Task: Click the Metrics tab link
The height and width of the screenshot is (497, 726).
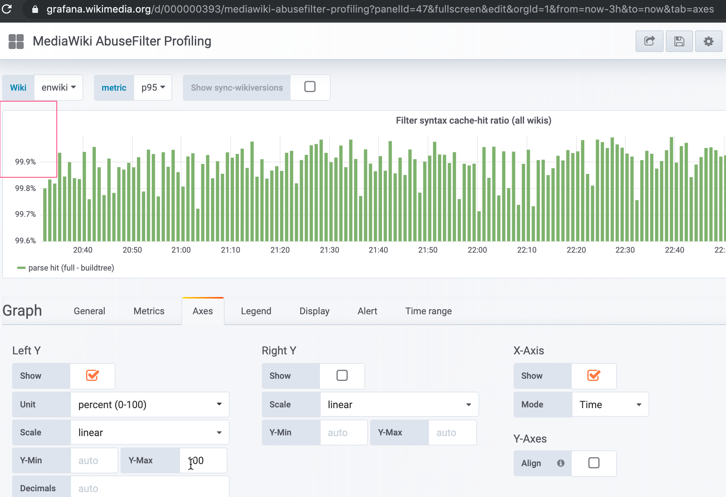Action: point(148,311)
